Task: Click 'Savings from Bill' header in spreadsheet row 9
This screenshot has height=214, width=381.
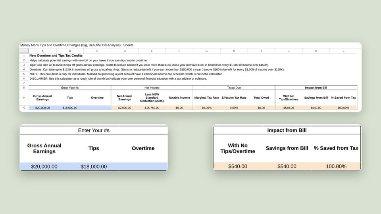Action: tap(316, 97)
